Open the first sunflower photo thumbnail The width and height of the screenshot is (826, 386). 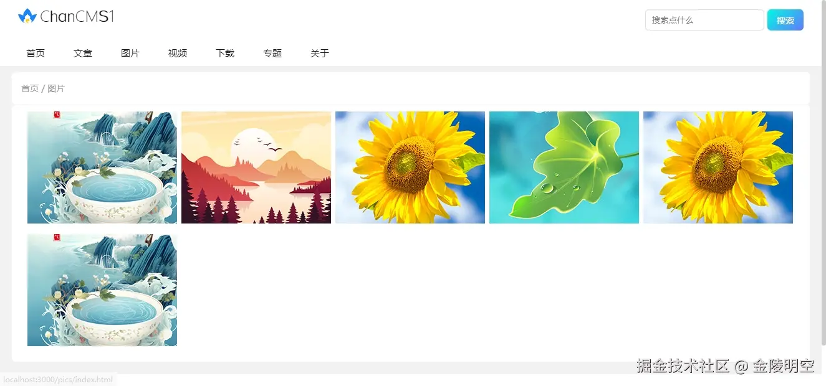pos(410,167)
